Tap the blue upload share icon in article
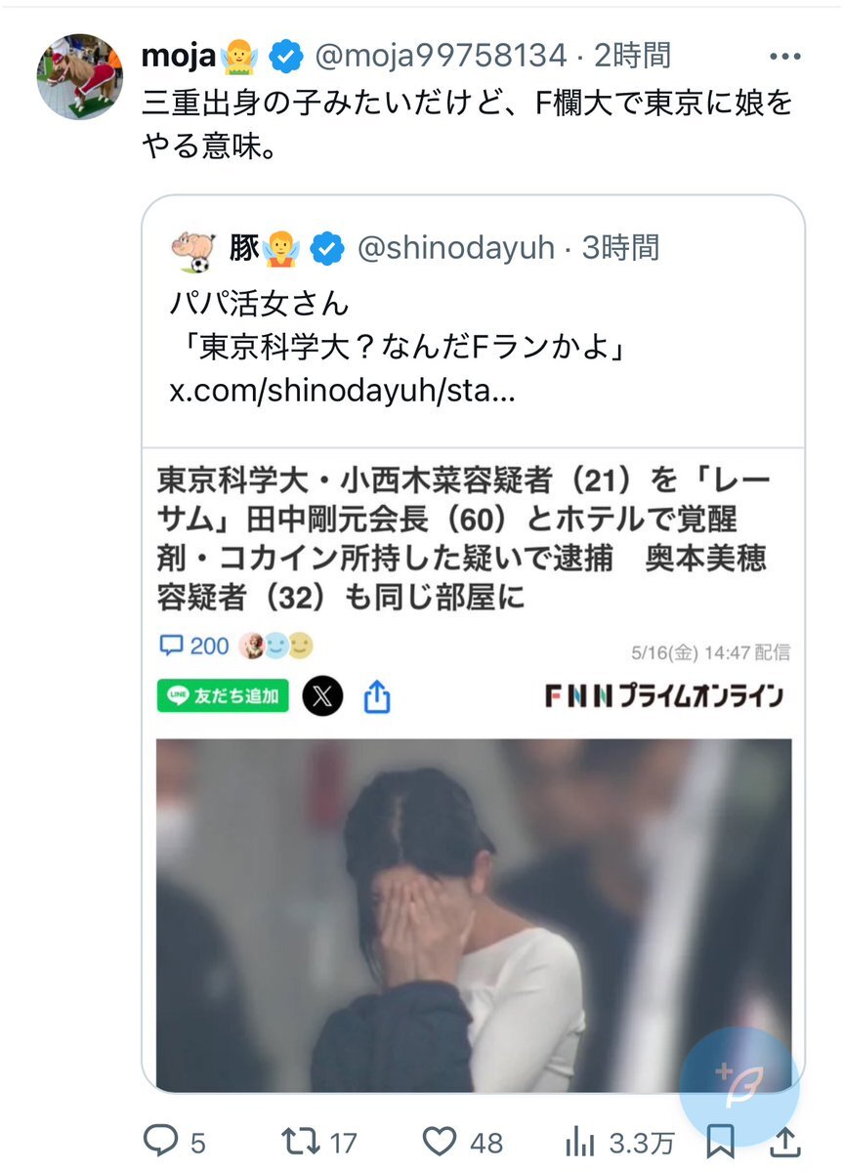 377,696
